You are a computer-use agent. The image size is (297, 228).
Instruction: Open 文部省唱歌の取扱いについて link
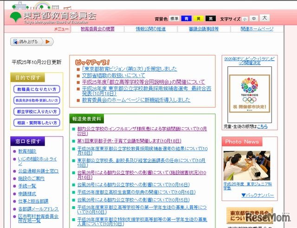tap(113, 75)
